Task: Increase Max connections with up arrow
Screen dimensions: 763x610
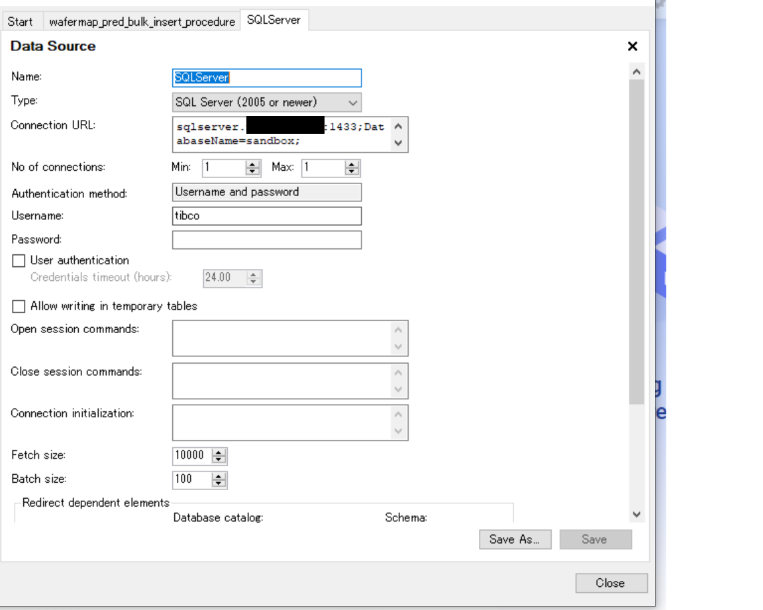Action: pyautogui.click(x=352, y=164)
